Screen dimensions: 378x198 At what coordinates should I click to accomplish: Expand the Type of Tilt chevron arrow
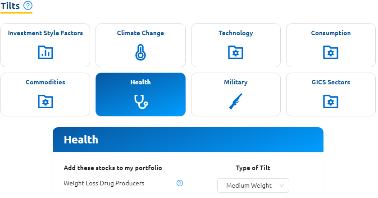point(282,185)
